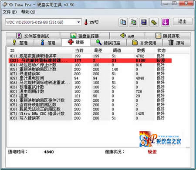Switch to the 错误扫描 tab
Viewport: 196px width, 170px height.
(x=108, y=43)
